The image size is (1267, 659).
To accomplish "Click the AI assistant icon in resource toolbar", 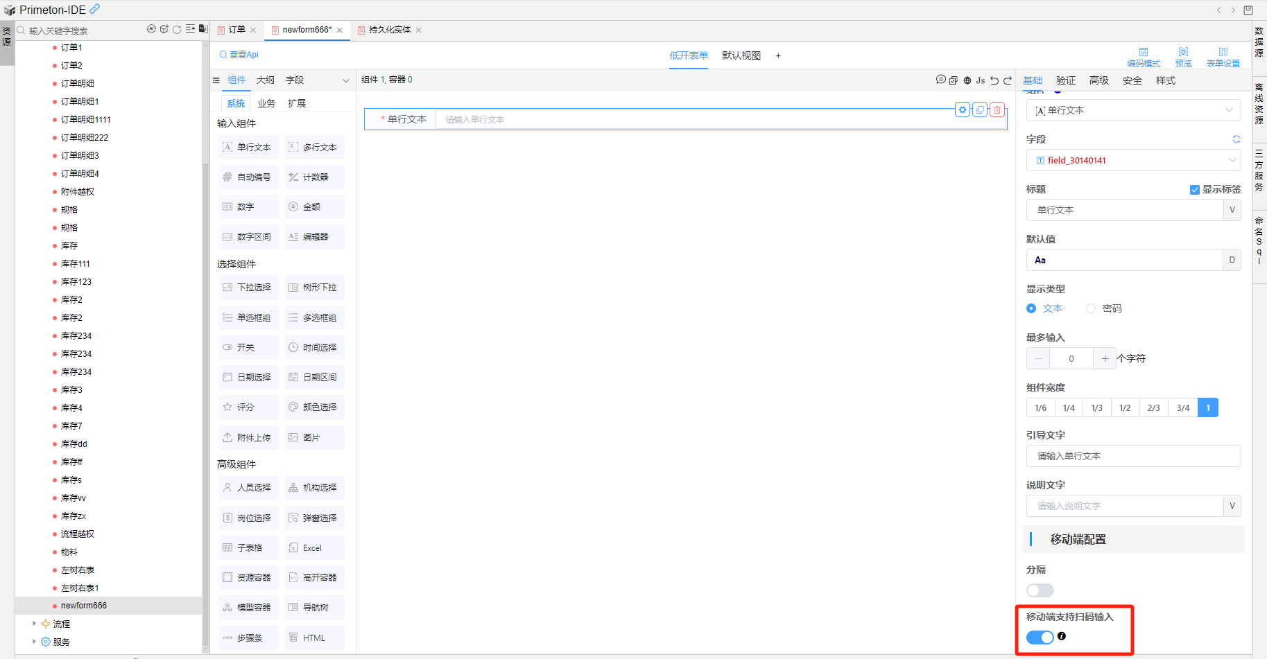I will point(151,29).
